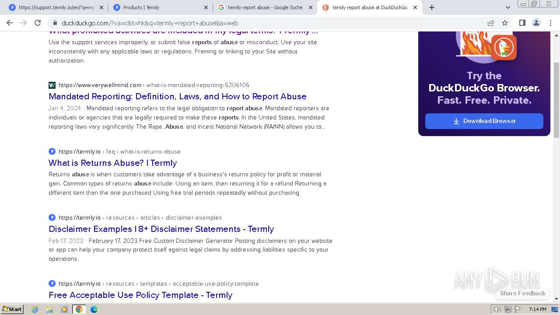Open Windows Media Player from taskbar

(x=64, y=309)
